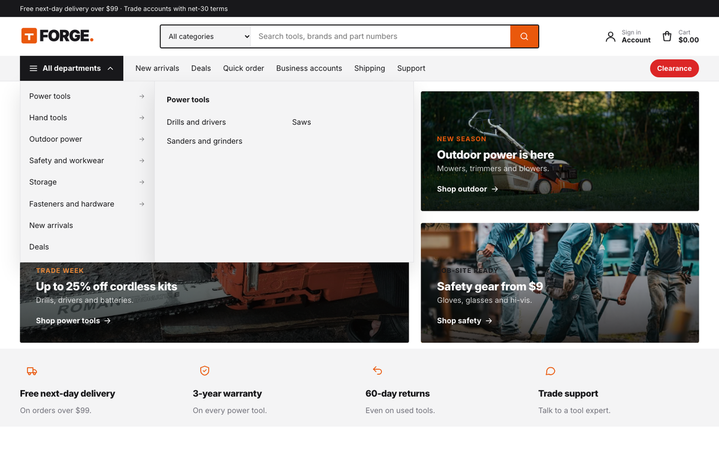This screenshot has width=719, height=449.
Task: Open the Support page
Action: [411, 68]
